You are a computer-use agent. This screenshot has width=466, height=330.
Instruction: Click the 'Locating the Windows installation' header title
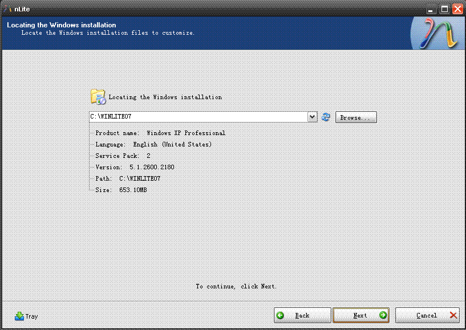(62, 25)
